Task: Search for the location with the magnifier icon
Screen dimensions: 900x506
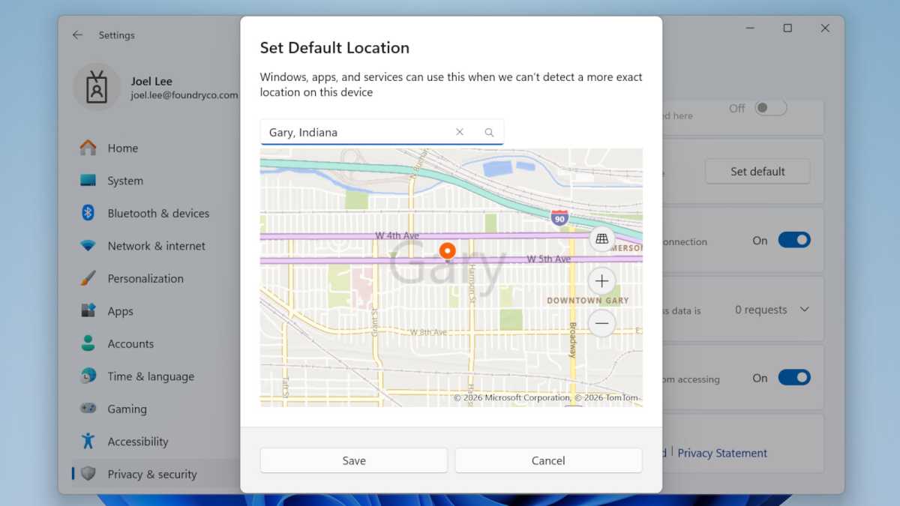Action: click(x=489, y=132)
